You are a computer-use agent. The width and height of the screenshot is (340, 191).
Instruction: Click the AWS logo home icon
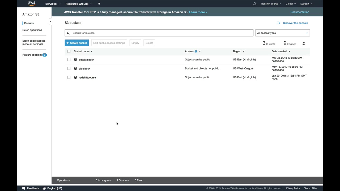pos(32,3)
